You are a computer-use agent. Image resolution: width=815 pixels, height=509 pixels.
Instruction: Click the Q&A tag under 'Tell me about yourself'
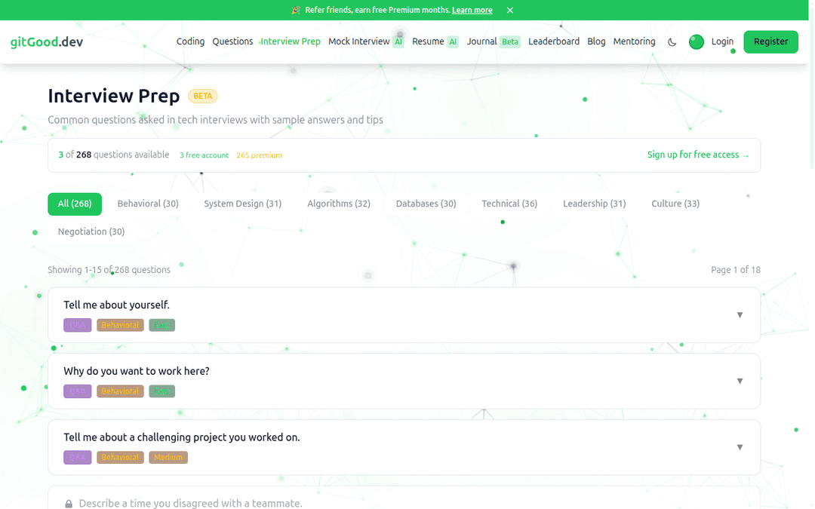pyautogui.click(x=78, y=325)
